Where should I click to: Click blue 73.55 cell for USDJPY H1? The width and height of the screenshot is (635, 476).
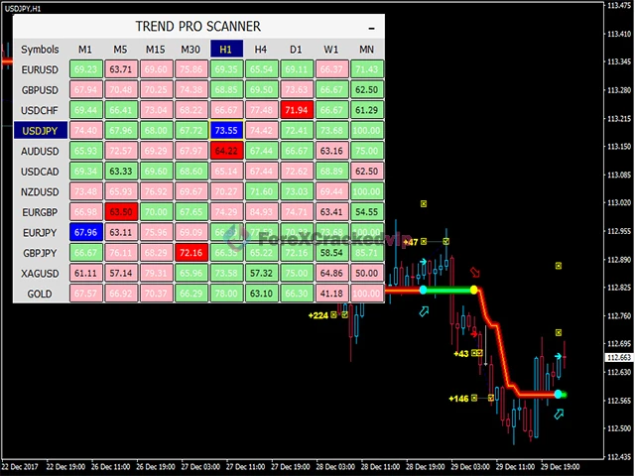point(226,130)
